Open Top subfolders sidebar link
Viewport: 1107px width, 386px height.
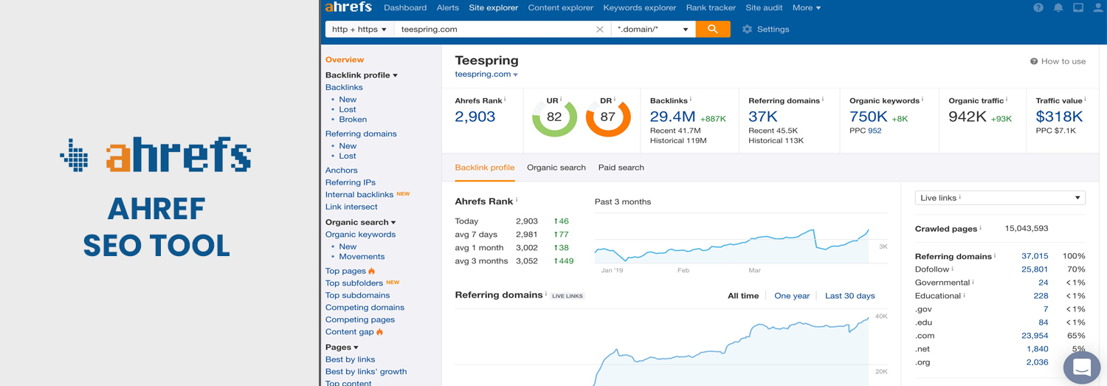(354, 283)
